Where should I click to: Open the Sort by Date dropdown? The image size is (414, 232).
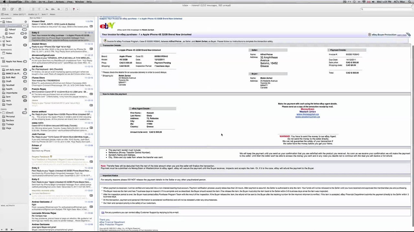tap(36, 18)
